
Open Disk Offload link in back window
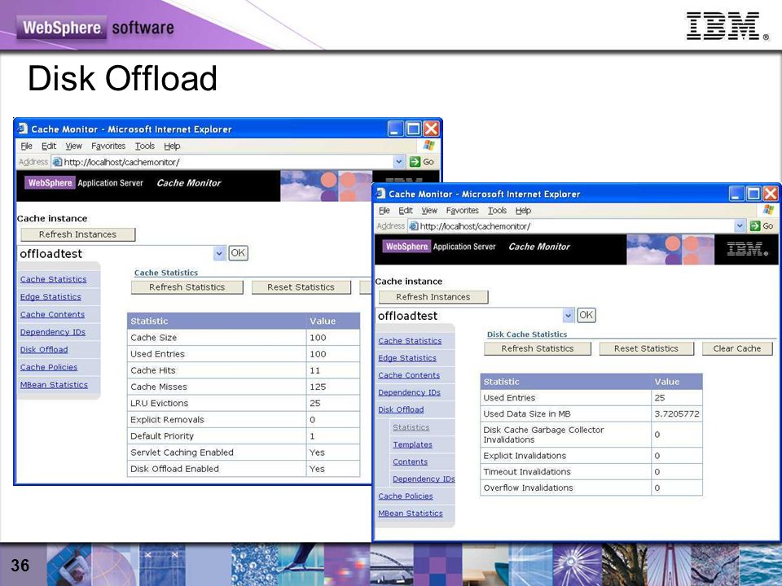click(44, 350)
